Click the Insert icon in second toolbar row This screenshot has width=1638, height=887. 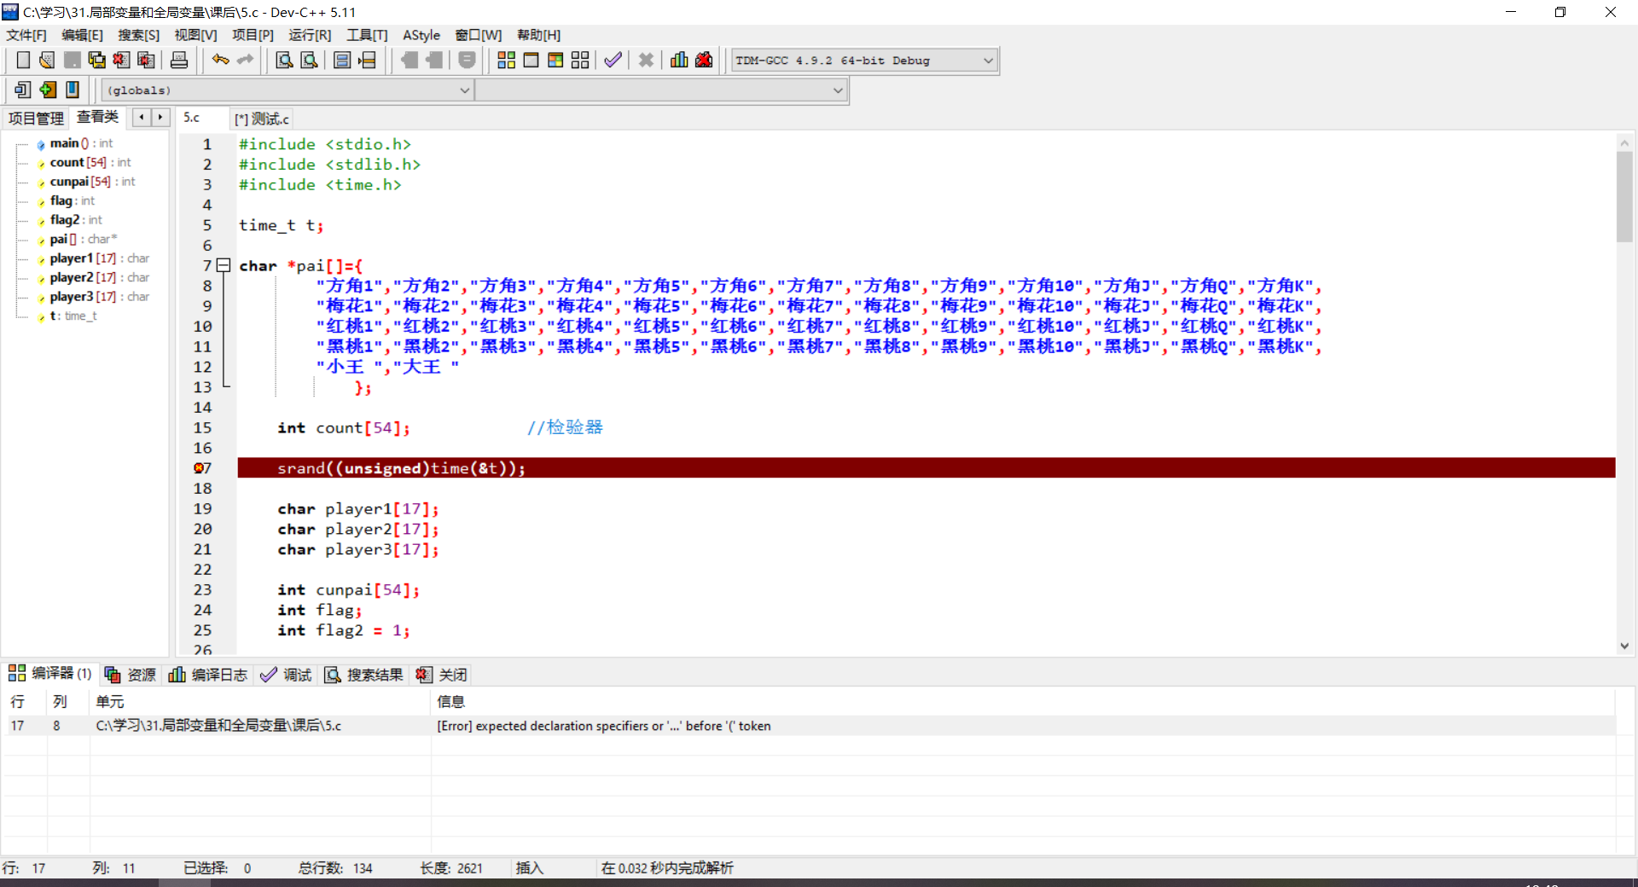pos(23,90)
